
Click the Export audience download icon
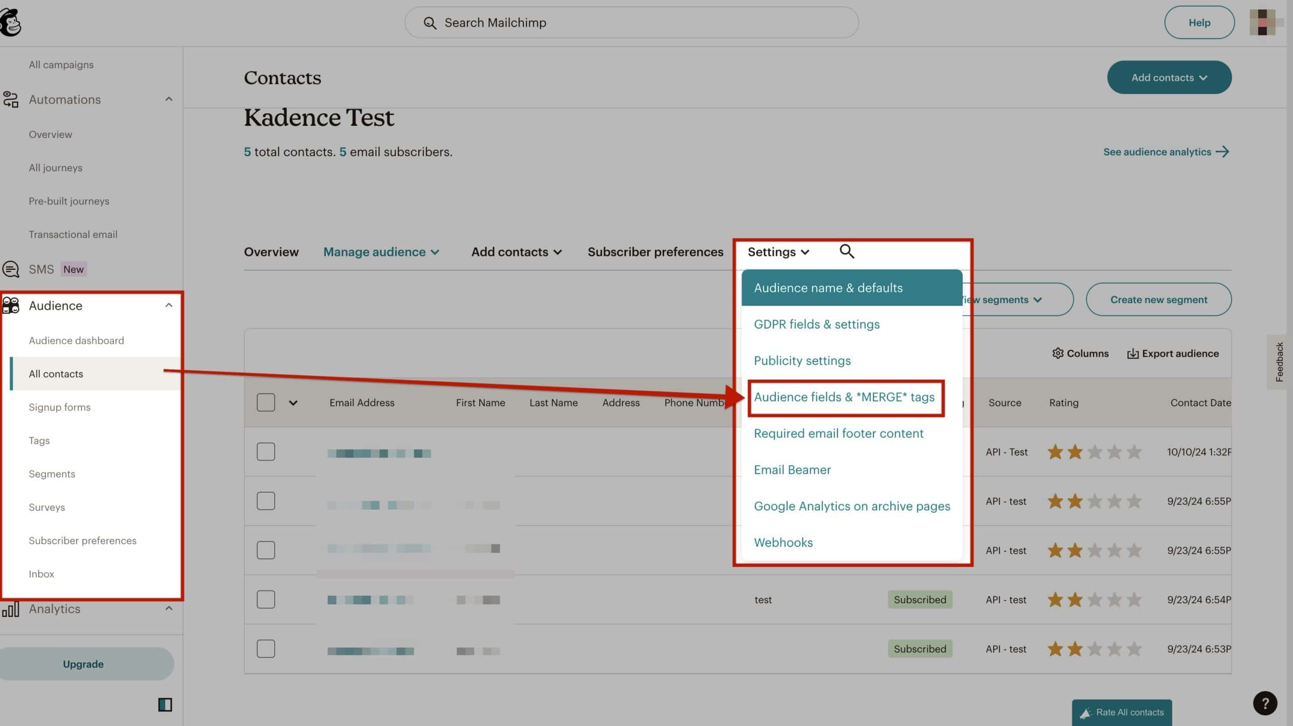1132,353
